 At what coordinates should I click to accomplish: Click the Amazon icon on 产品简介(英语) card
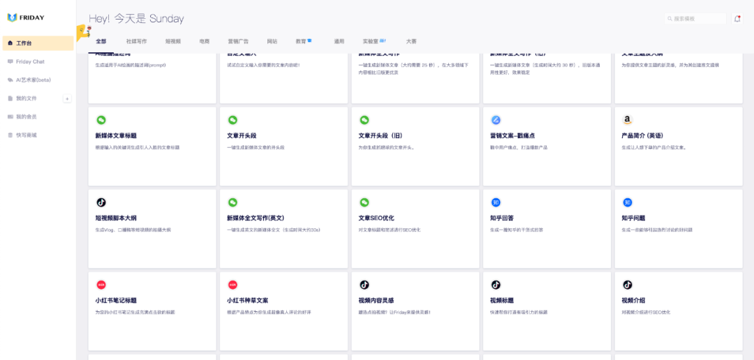(x=627, y=120)
